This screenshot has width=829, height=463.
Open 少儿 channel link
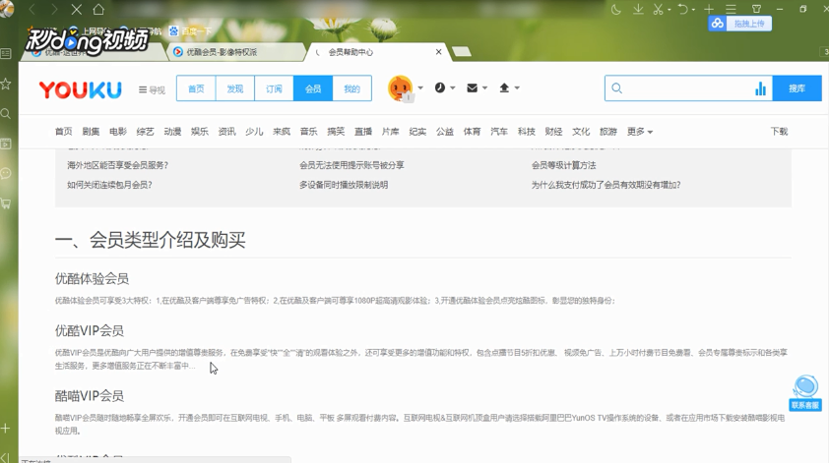[254, 132]
